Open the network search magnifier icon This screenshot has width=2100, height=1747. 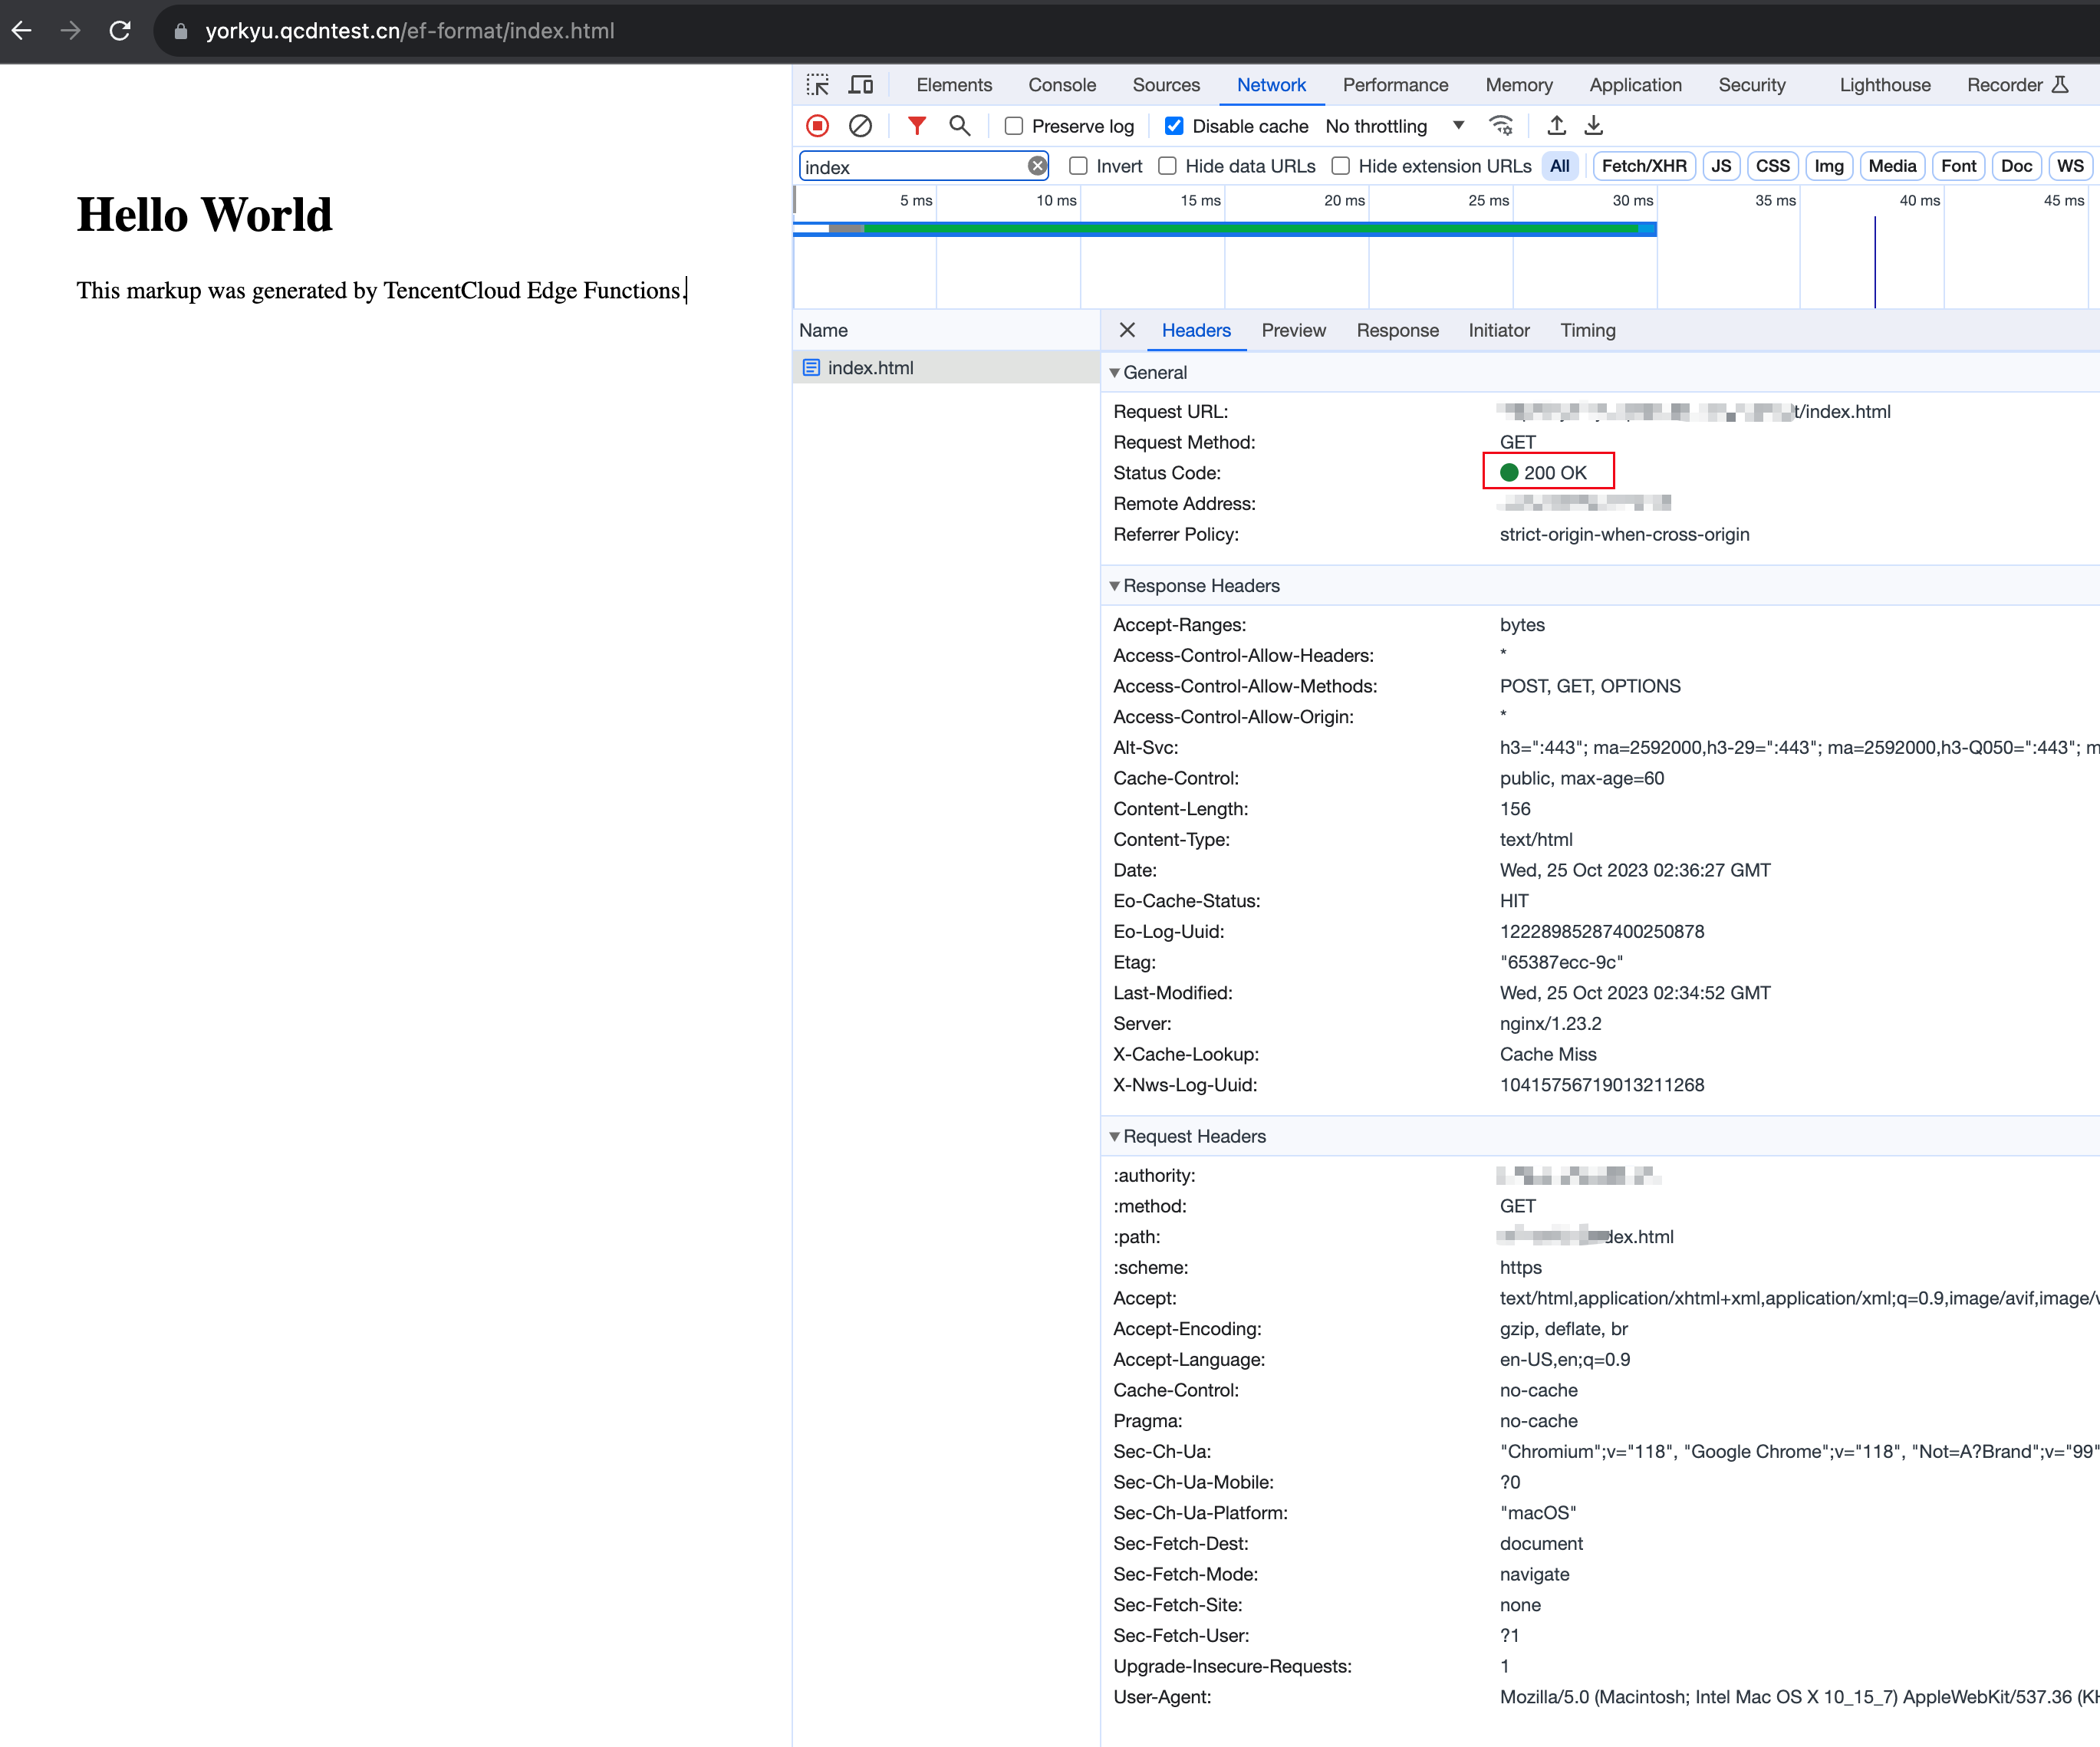tap(959, 126)
